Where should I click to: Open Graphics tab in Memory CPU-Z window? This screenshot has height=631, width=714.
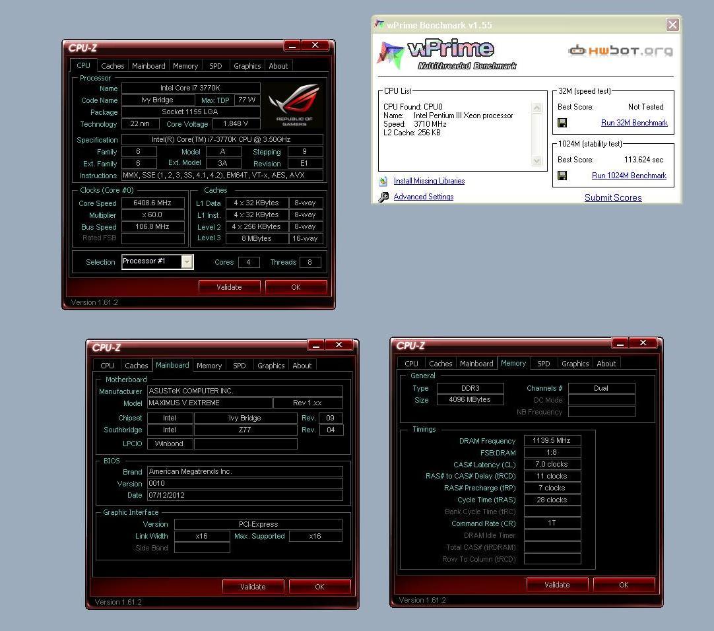575,364
